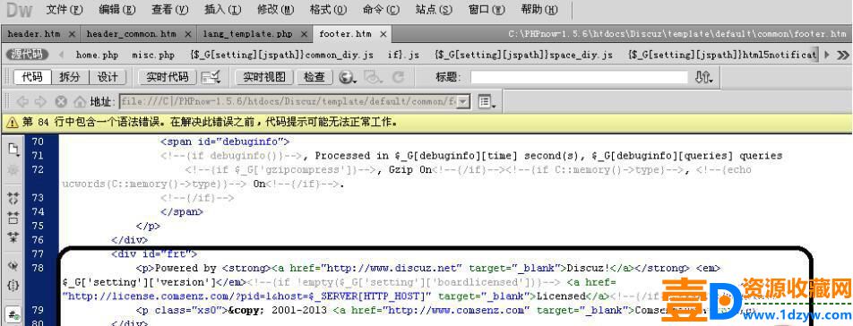The height and width of the screenshot is (326, 853).
Task: Open related file if}.js
Action: (x=403, y=55)
